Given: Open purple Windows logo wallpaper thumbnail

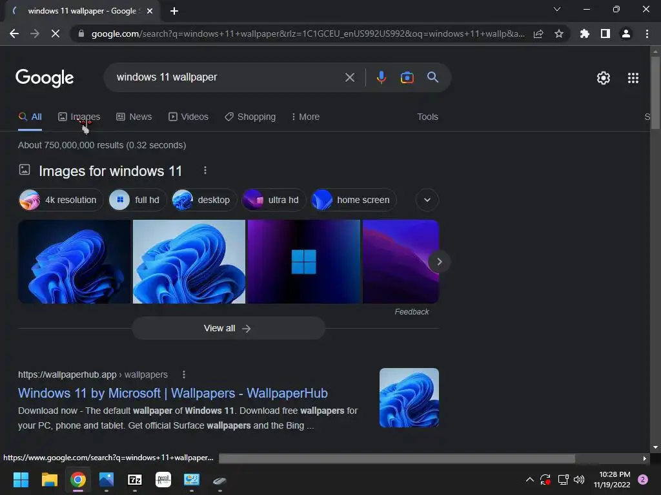Looking at the screenshot, I should [304, 262].
